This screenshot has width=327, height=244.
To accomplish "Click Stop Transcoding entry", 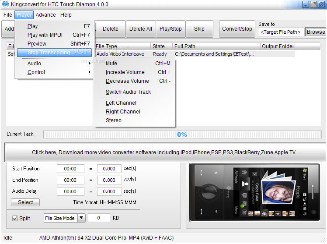I will 55,53.
